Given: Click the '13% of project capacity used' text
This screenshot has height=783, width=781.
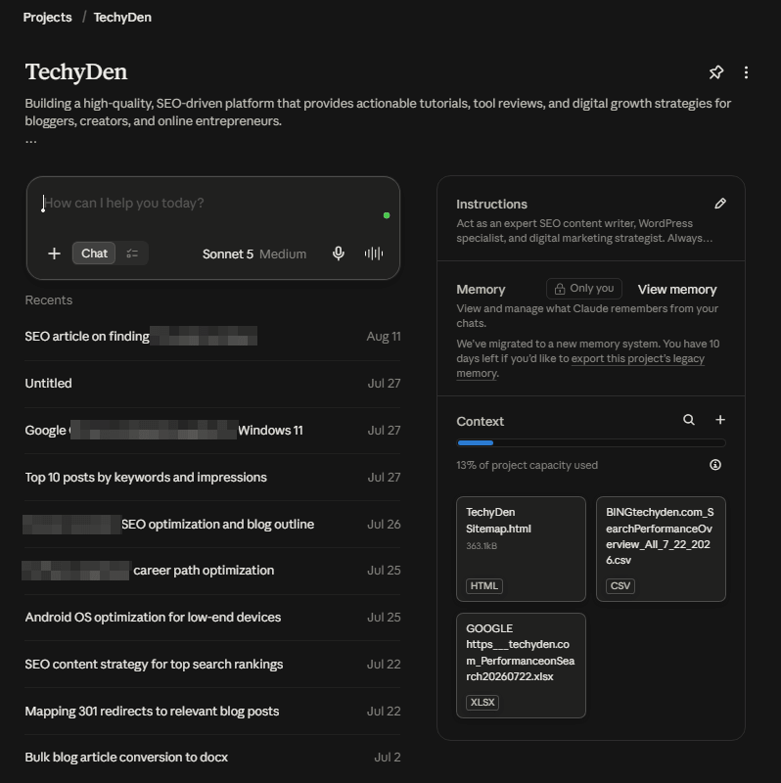Looking at the screenshot, I should coord(527,465).
